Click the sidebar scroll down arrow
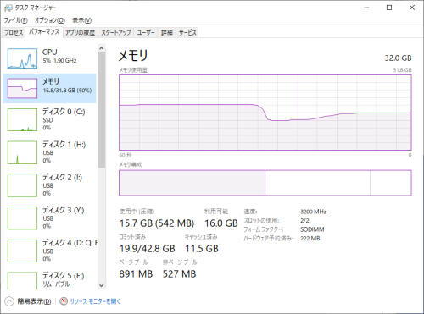This screenshot has height=314, width=424. pyautogui.click(x=102, y=285)
